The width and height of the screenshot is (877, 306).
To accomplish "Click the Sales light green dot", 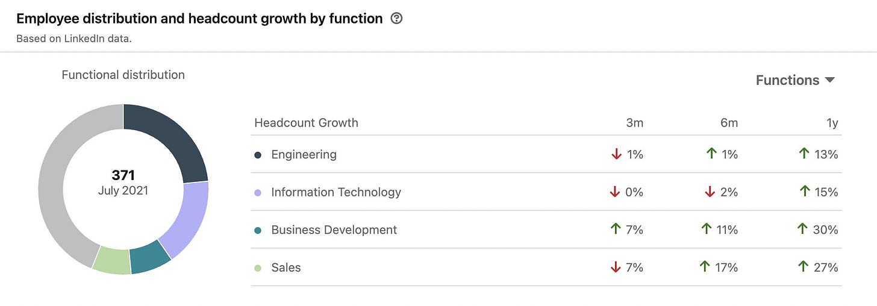I will (x=258, y=268).
